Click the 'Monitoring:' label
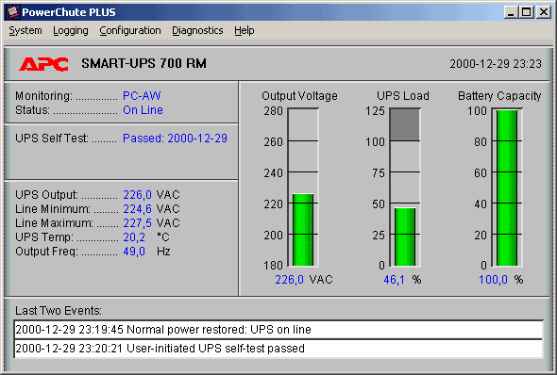 pos(43,96)
